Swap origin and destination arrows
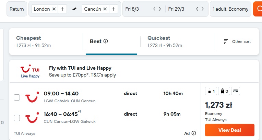262x140 pixels. [74, 9]
